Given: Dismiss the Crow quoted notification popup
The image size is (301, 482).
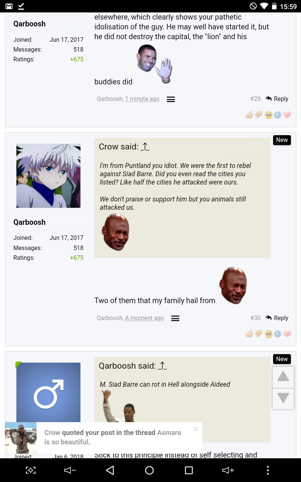Looking at the screenshot, I should (x=195, y=429).
